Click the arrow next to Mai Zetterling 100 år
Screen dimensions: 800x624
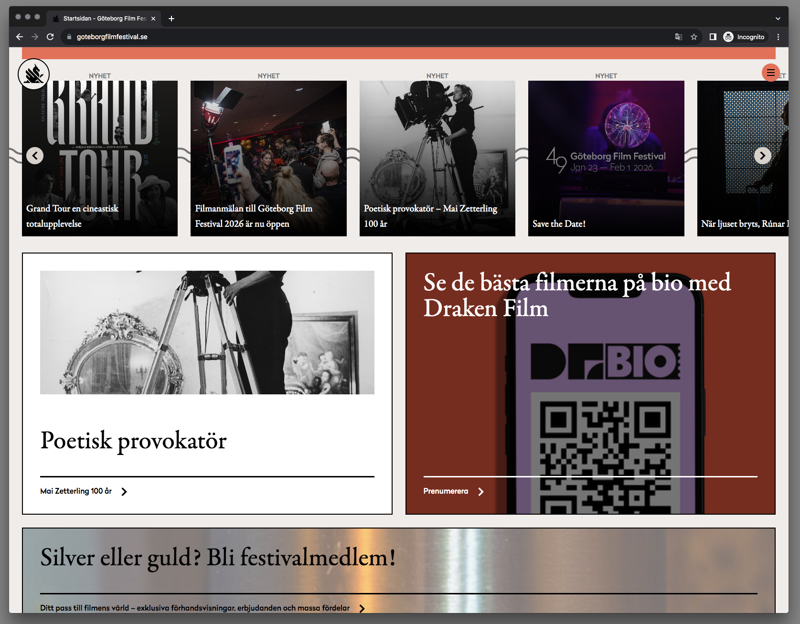(x=124, y=491)
